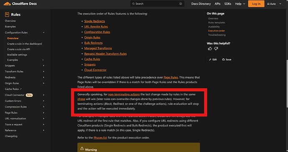Expand the Redirects sidebar section
The width and height of the screenshot is (288, 152).
pos(43,77)
